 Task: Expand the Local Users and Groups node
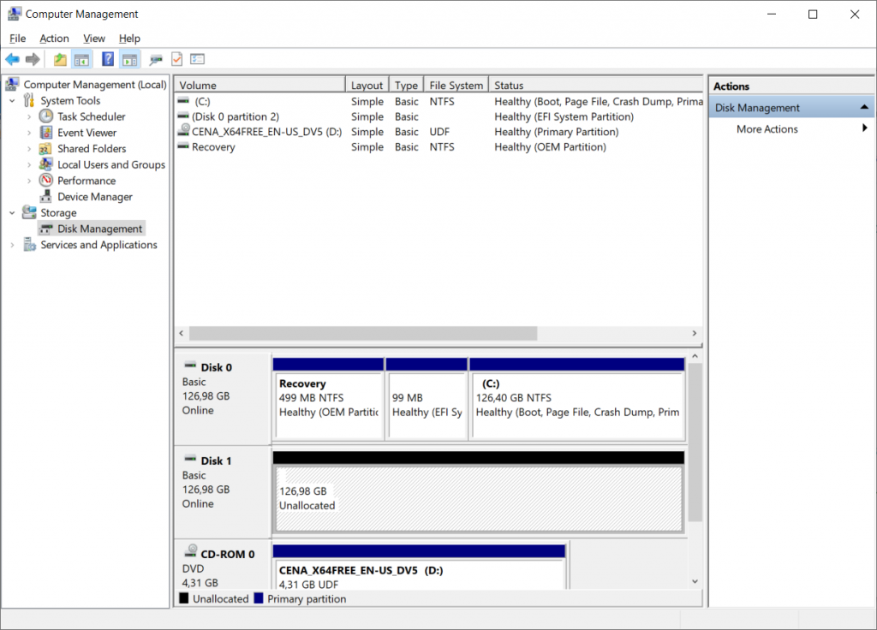pyautogui.click(x=29, y=165)
